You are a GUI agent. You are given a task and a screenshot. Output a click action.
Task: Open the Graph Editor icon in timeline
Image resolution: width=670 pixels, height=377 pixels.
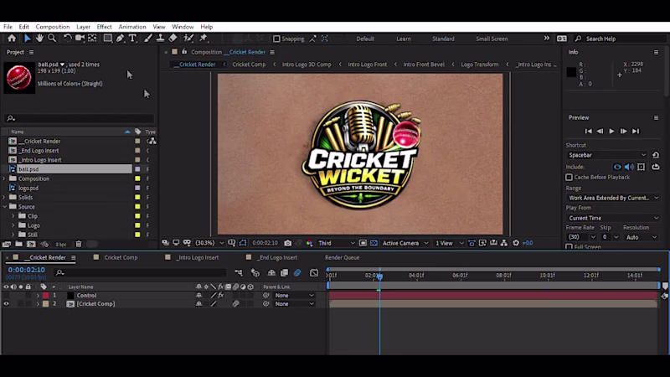[x=313, y=273]
